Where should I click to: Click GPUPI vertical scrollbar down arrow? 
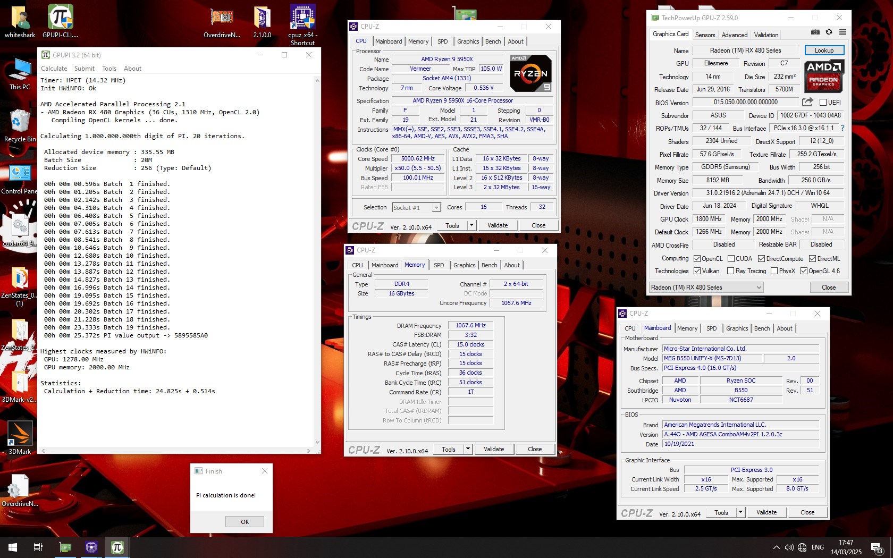coord(317,442)
